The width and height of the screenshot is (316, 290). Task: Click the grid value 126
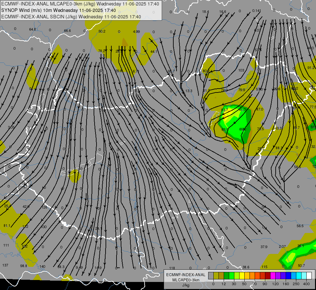pyautogui.click(x=44, y=207)
